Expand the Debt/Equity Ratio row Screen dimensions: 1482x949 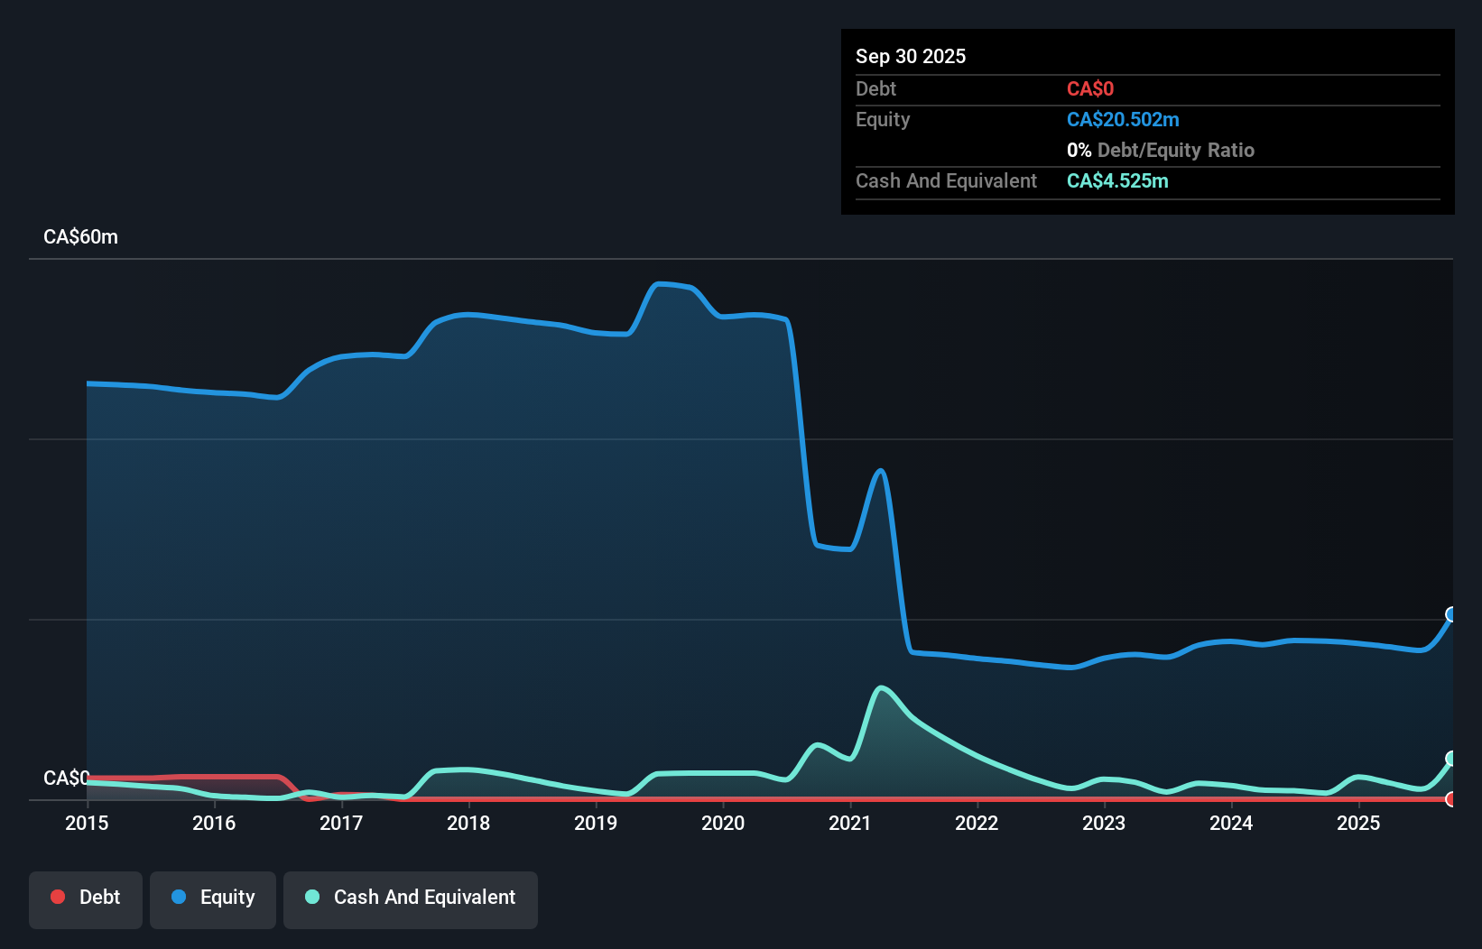point(1161,150)
